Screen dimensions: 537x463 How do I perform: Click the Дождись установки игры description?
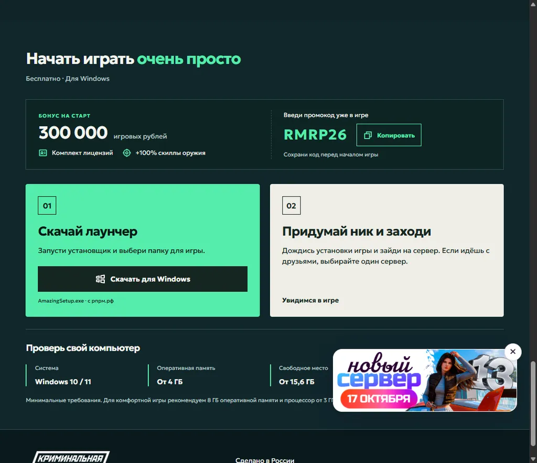(386, 256)
